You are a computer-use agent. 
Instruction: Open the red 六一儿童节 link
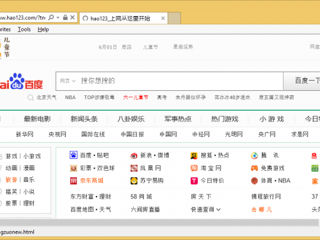[x=136, y=97]
